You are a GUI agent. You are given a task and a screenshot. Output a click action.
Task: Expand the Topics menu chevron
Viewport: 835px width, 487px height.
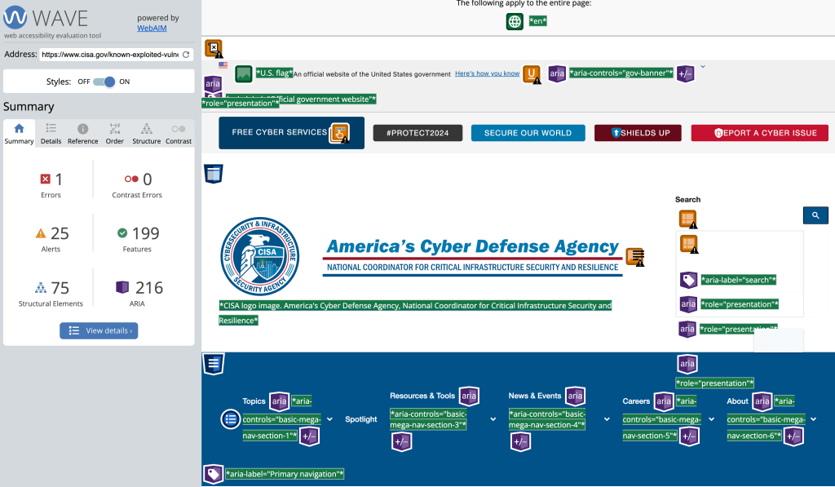329,419
